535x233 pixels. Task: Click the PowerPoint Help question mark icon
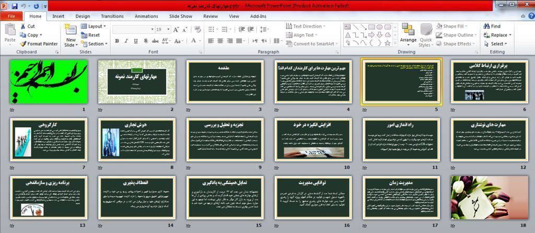[531, 16]
